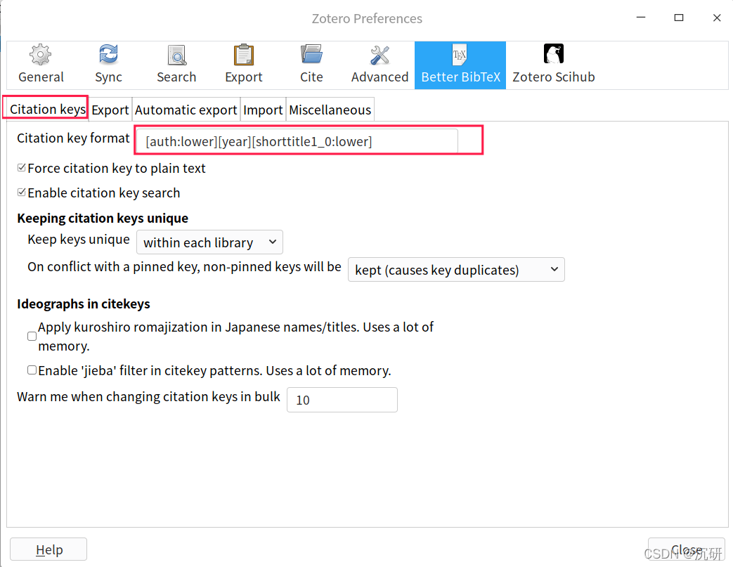The height and width of the screenshot is (567, 733).
Task: Open the Cite preferences pane
Action: pos(311,65)
